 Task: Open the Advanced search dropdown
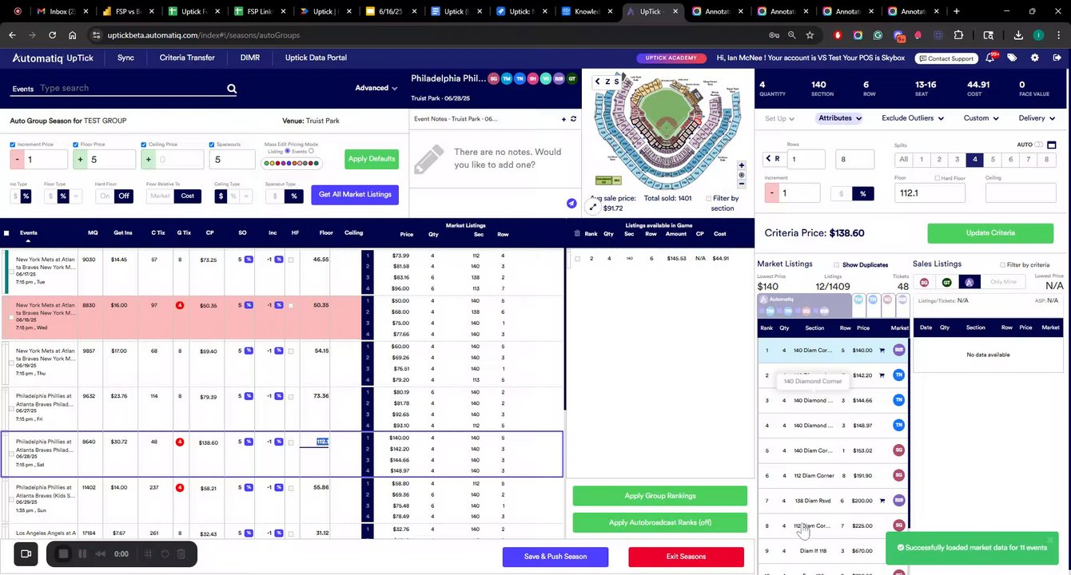click(x=376, y=88)
